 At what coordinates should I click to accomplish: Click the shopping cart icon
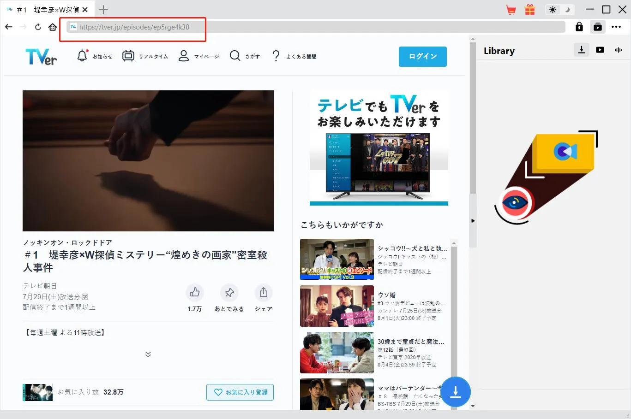(511, 10)
